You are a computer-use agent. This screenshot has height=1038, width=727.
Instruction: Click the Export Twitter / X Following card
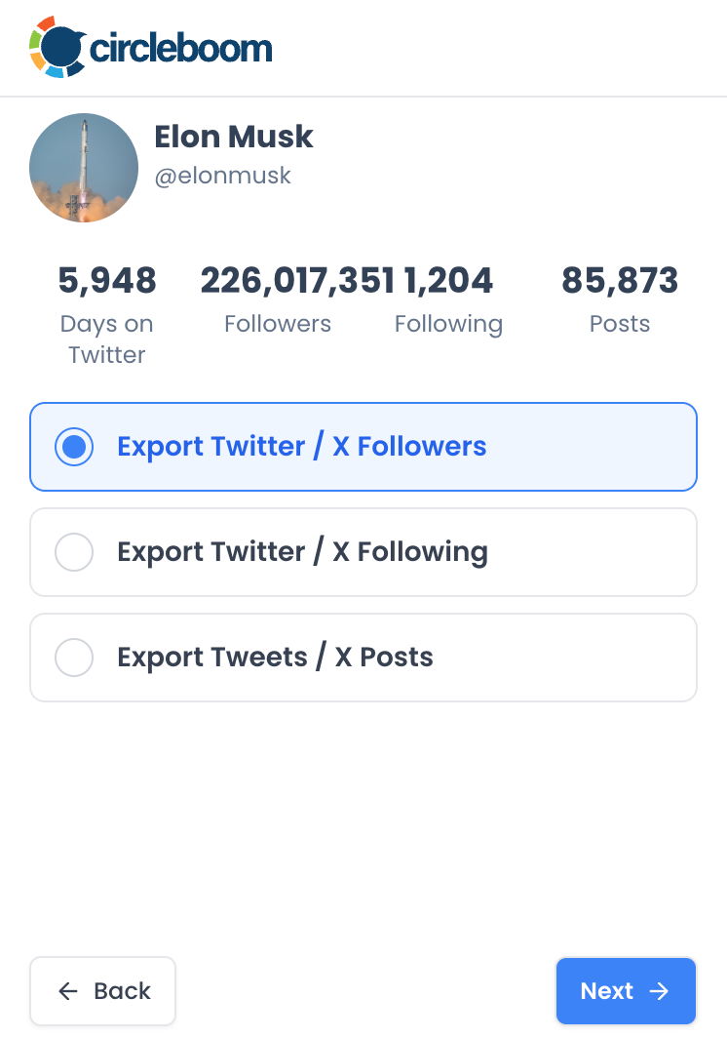click(363, 551)
